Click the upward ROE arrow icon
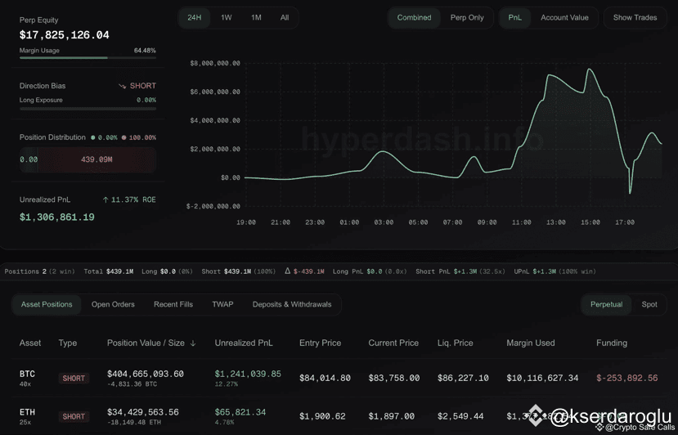The height and width of the screenshot is (435, 678). click(106, 200)
